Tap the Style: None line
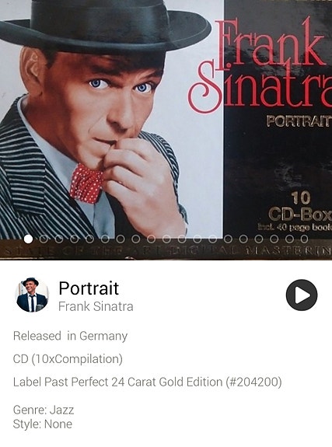 [43, 424]
